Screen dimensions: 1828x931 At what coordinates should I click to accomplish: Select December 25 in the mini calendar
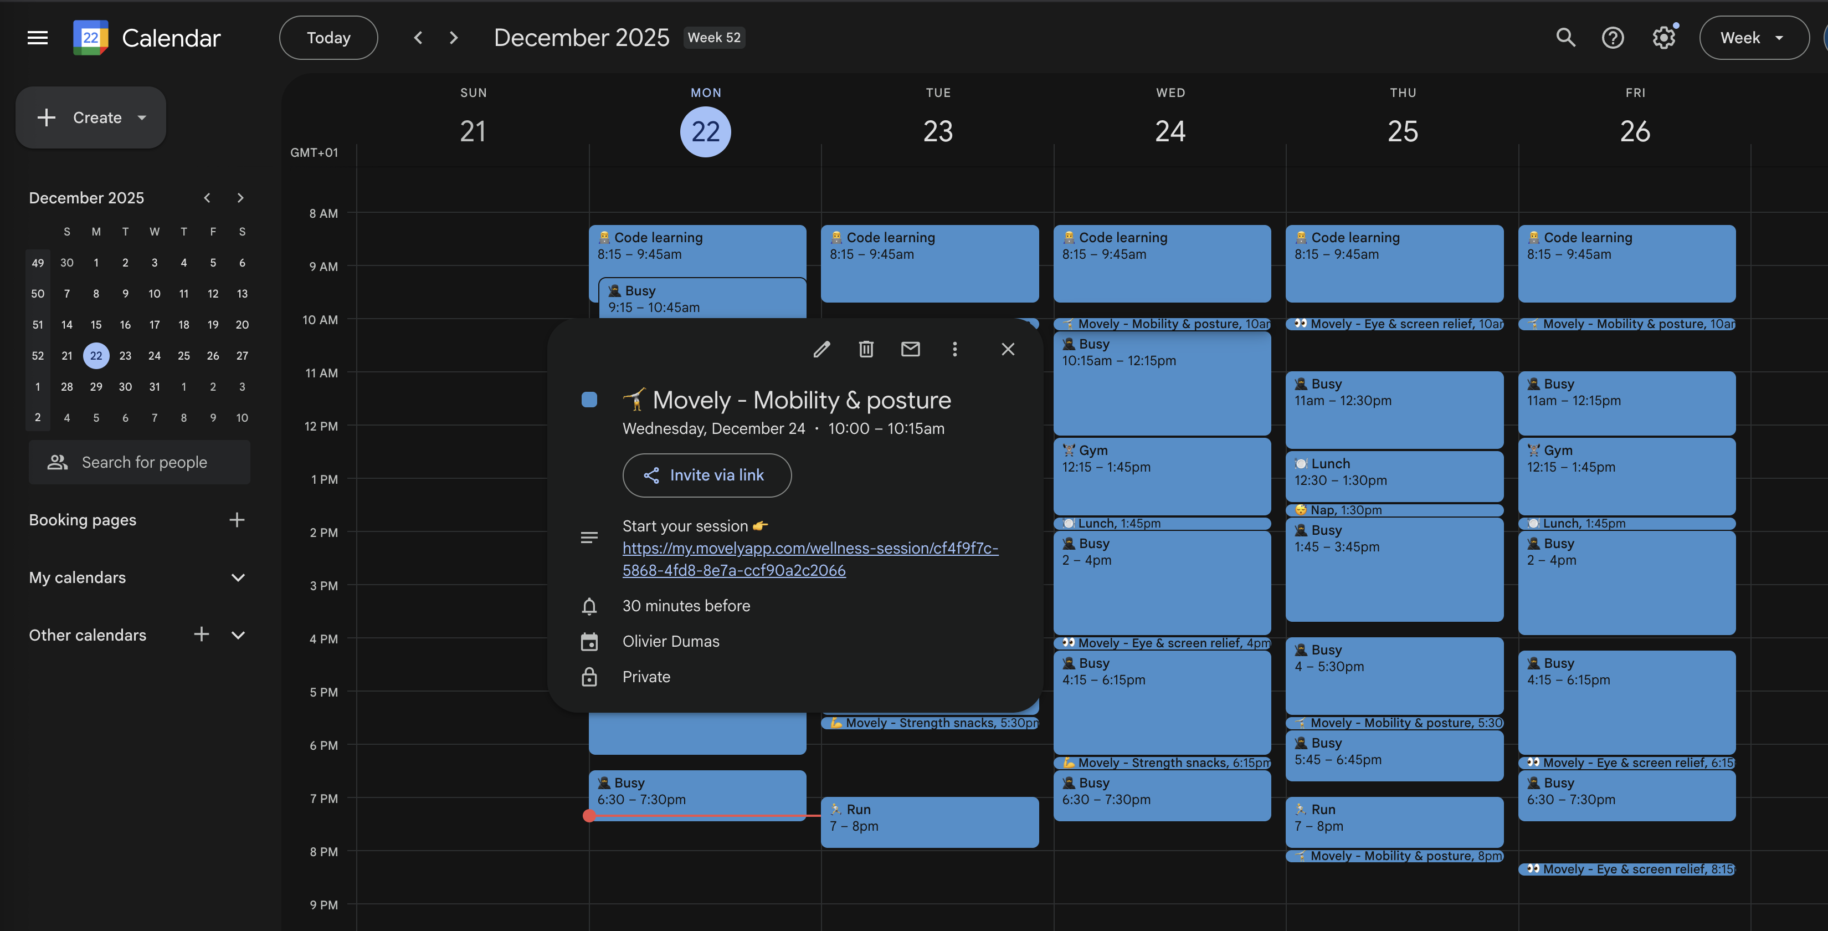click(183, 356)
